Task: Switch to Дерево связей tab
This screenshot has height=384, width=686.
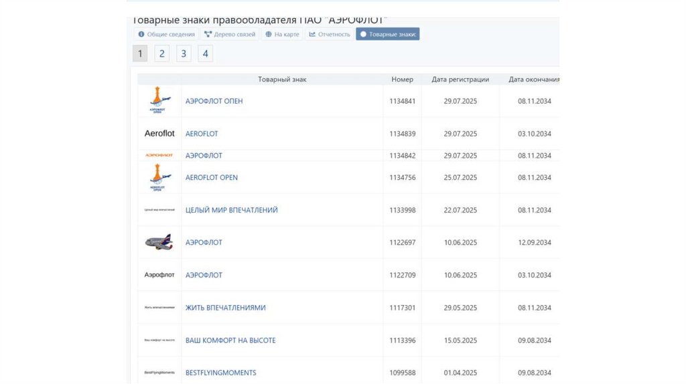Action: click(x=230, y=34)
